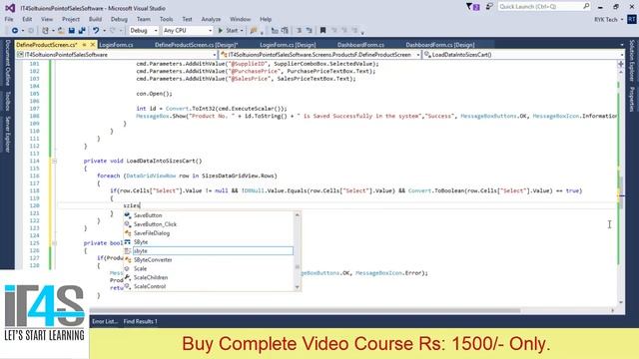Click the Save All toolbar icon
Viewport: 639px width, 359px height.
(x=82, y=31)
